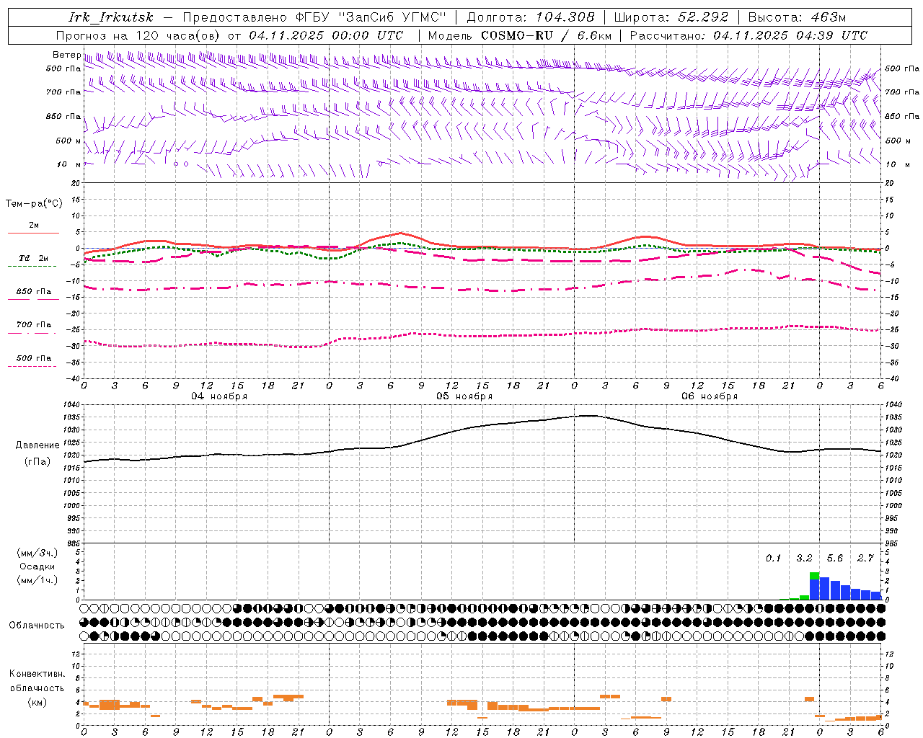Click the Ветер panel label
The image size is (923, 738).
[66, 55]
